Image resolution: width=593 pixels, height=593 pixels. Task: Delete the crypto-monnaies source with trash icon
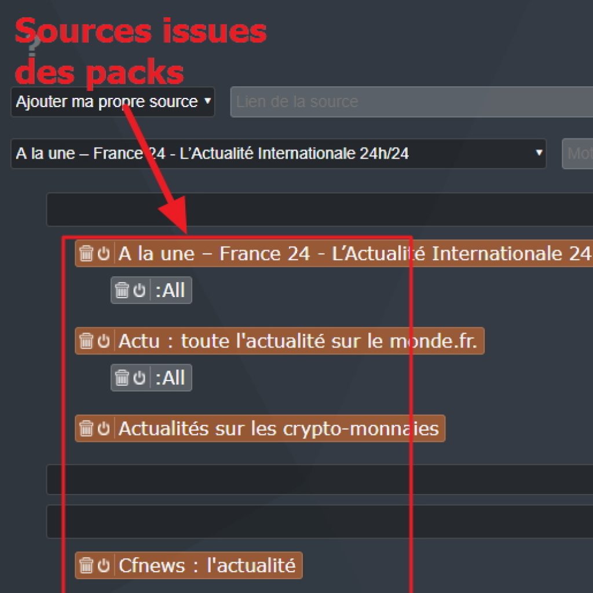click(86, 429)
